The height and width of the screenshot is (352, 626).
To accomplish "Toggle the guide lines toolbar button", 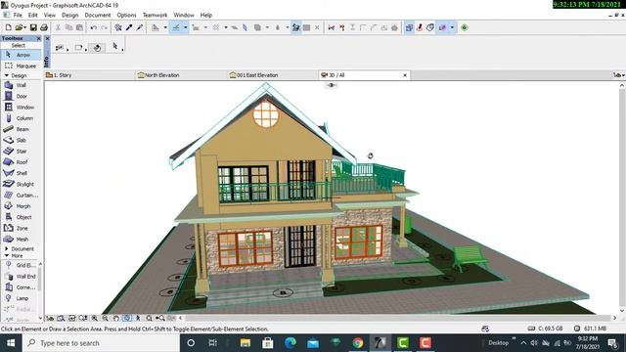I will (x=176, y=27).
